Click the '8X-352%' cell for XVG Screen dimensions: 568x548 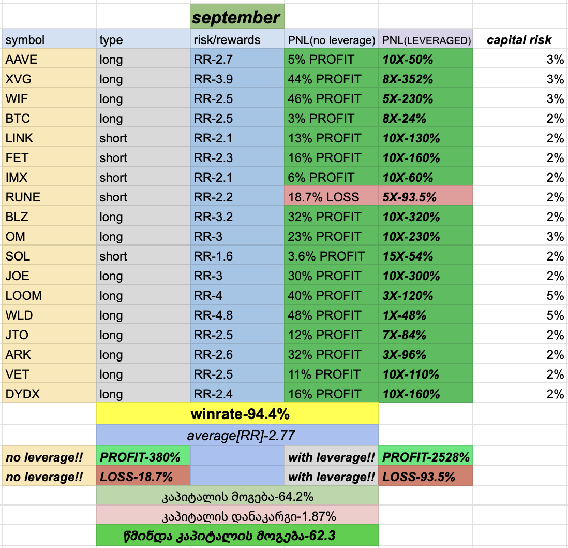pos(425,79)
